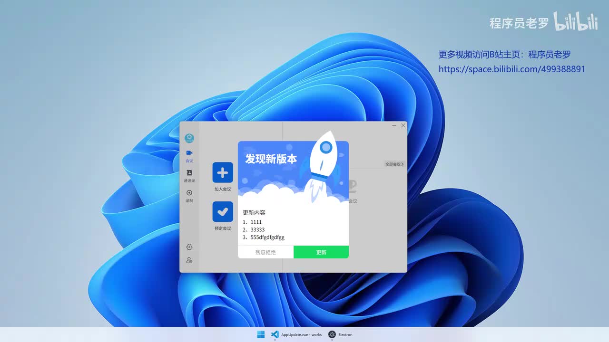609x342 pixels.
Task: Select update note '2、33333'
Action: [254, 229]
